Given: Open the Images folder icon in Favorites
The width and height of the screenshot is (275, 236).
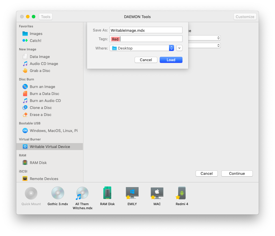Looking at the screenshot, I should pos(25,34).
